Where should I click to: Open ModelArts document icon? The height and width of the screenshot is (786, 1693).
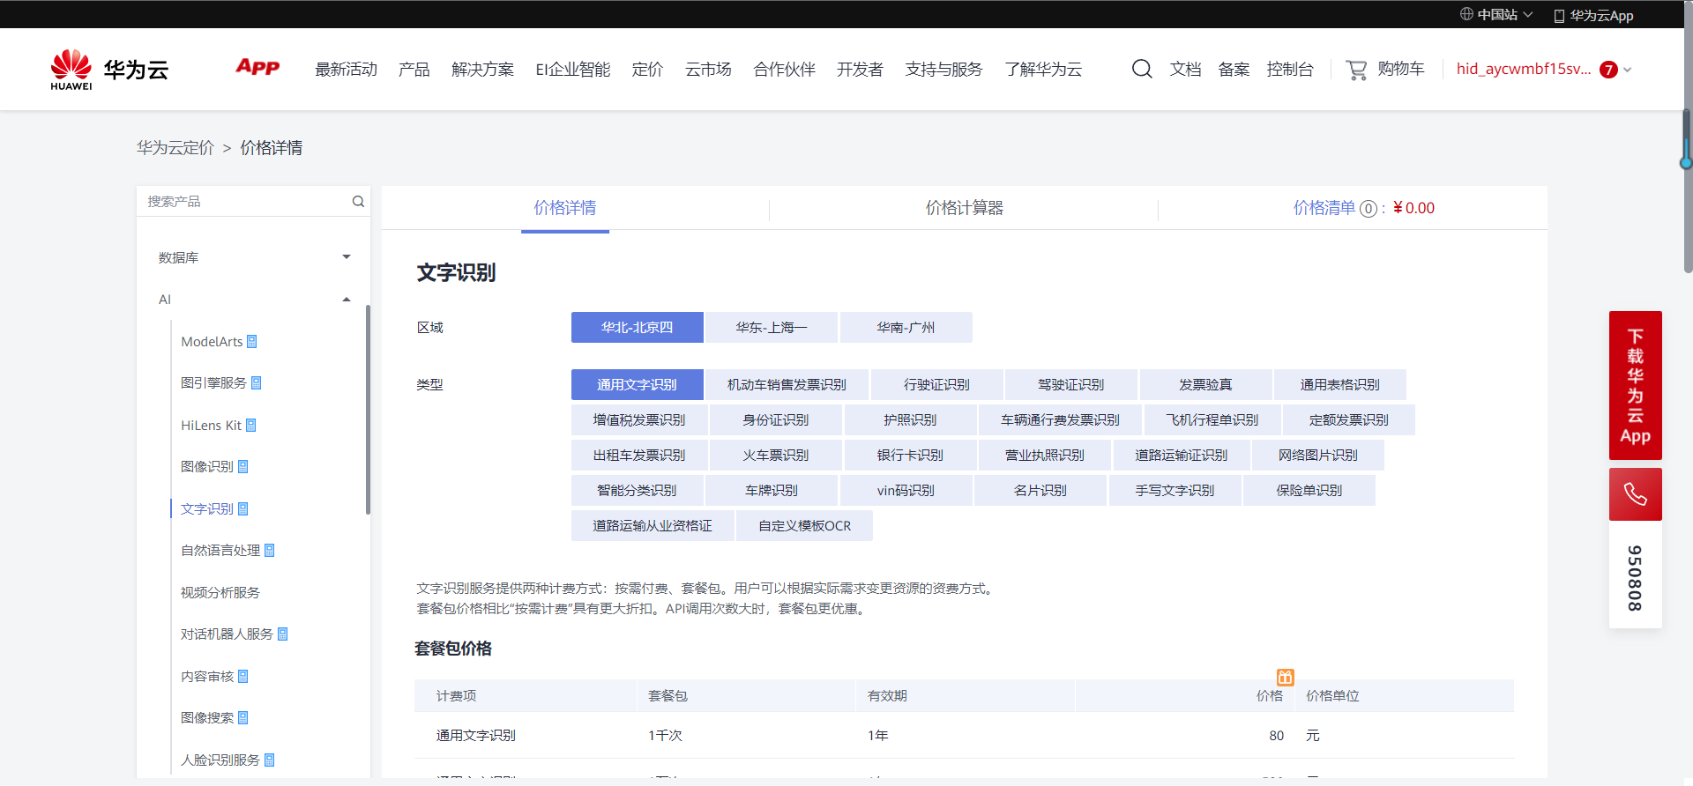pyautogui.click(x=252, y=341)
